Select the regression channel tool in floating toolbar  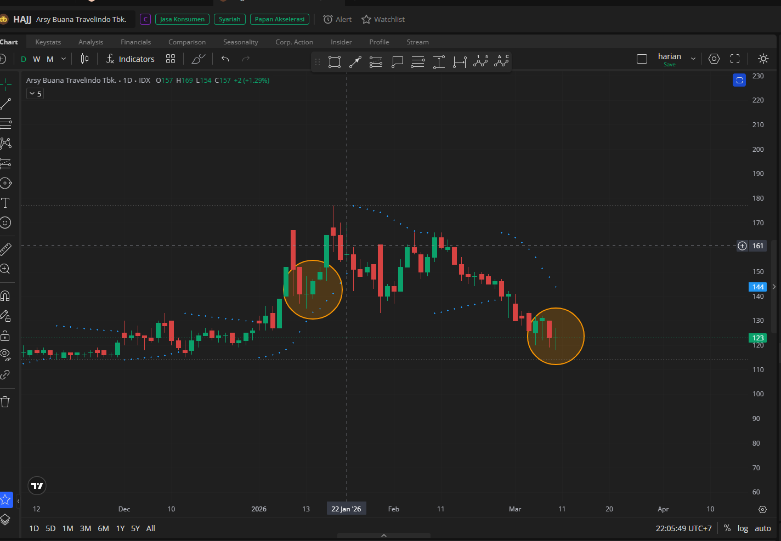(376, 62)
